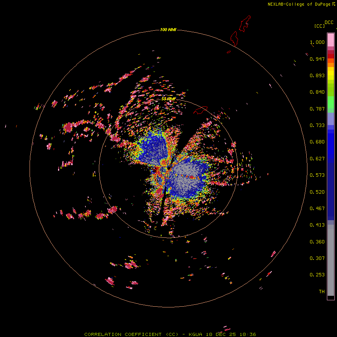The image size is (337, 337).
Task: Click the bright green color bar segment
Action: point(331,102)
